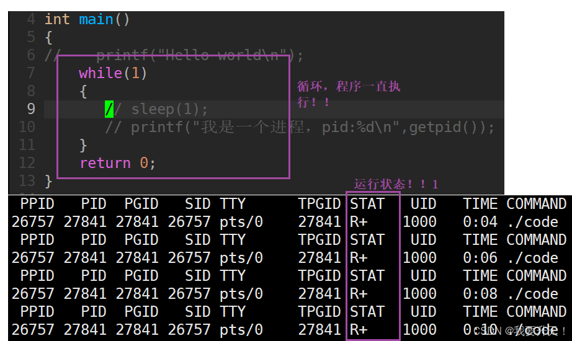Click "./code" in the 0:06 row
This screenshot has width=572, height=341.
click(x=533, y=258)
